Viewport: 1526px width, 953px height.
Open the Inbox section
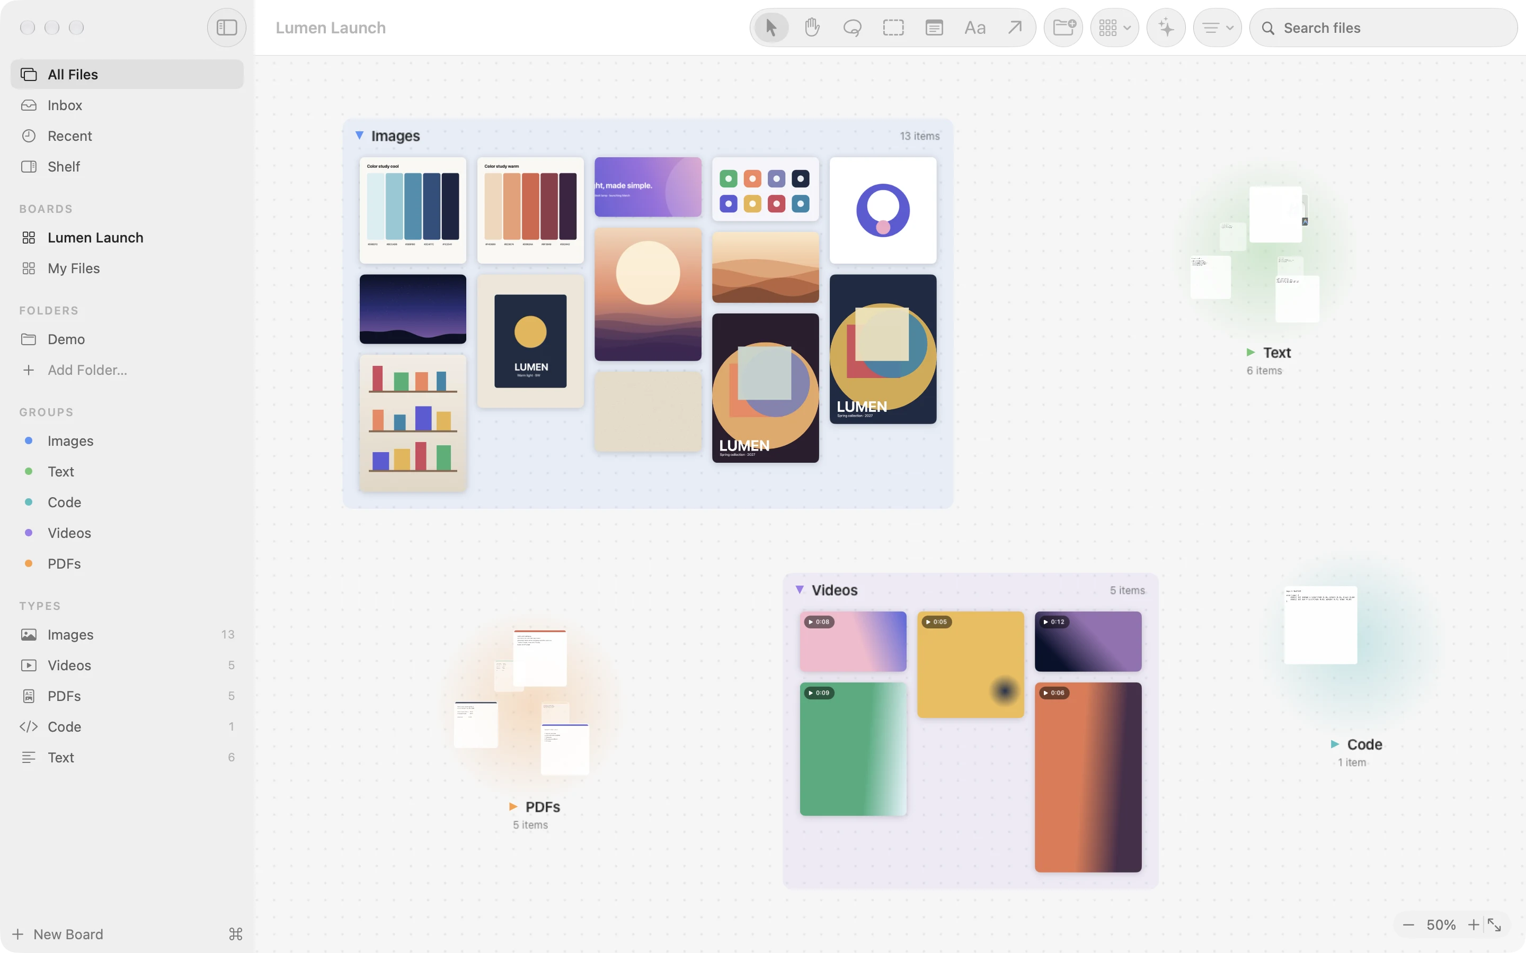coord(127,105)
